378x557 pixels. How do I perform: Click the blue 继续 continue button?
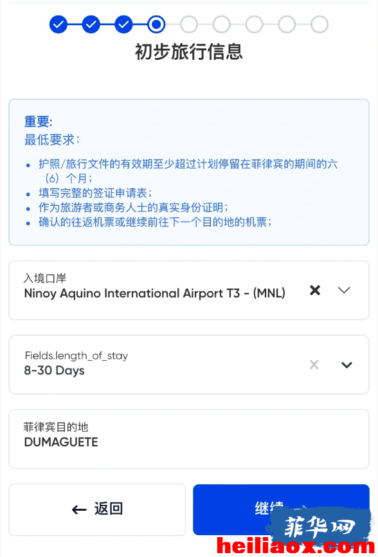[281, 509]
